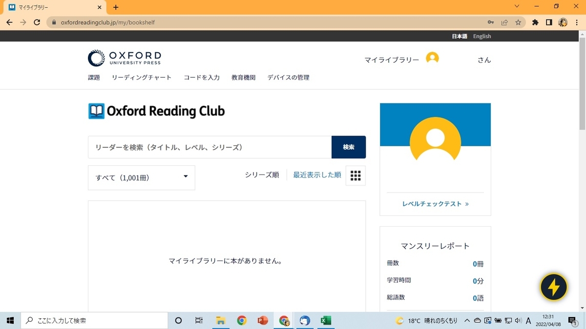
Task: Click the 0冊 book count value
Action: pyautogui.click(x=478, y=264)
